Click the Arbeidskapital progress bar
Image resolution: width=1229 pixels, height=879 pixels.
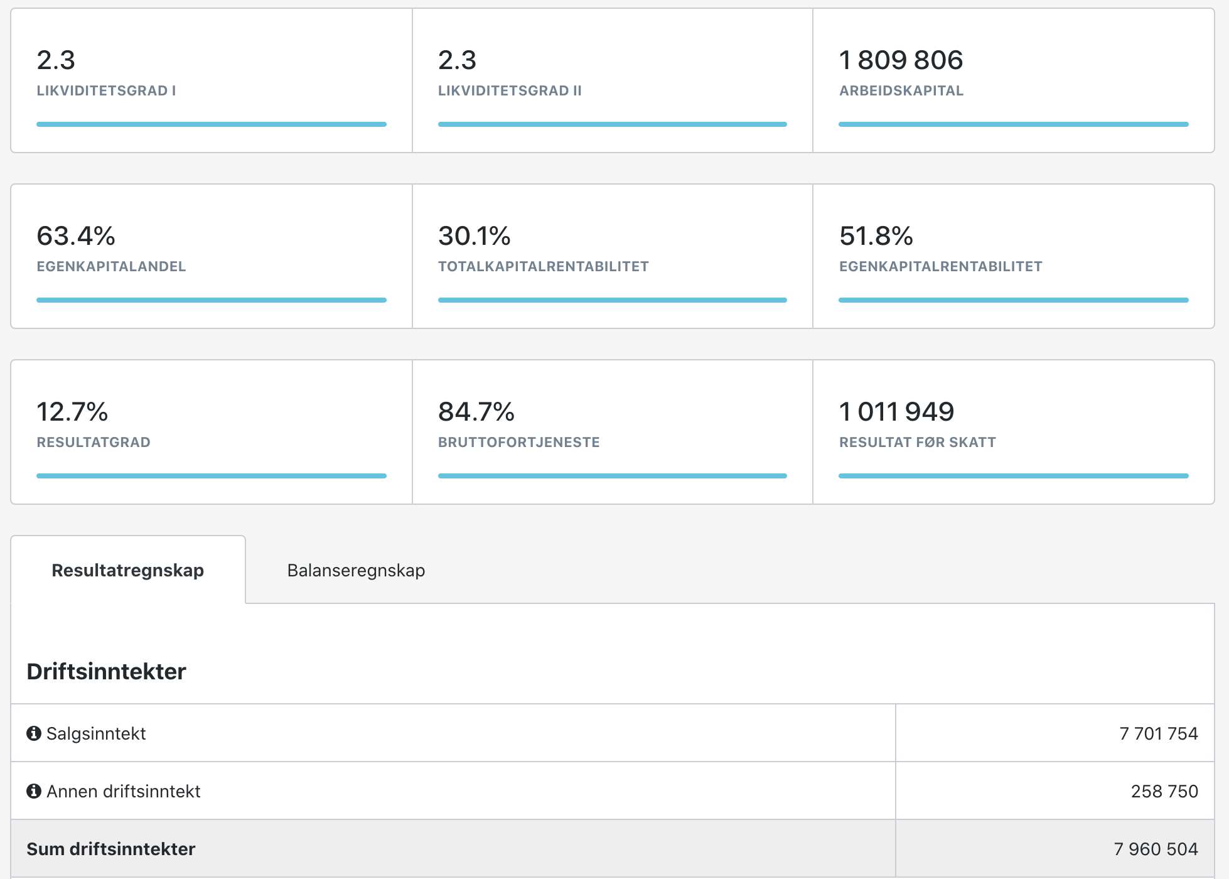1013,124
